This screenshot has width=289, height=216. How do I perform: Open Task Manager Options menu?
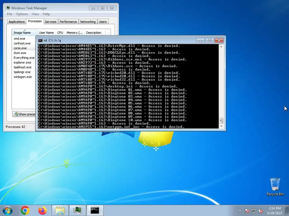pyautogui.click(x=22, y=14)
